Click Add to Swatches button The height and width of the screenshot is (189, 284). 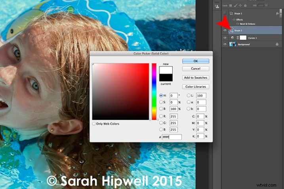196,78
